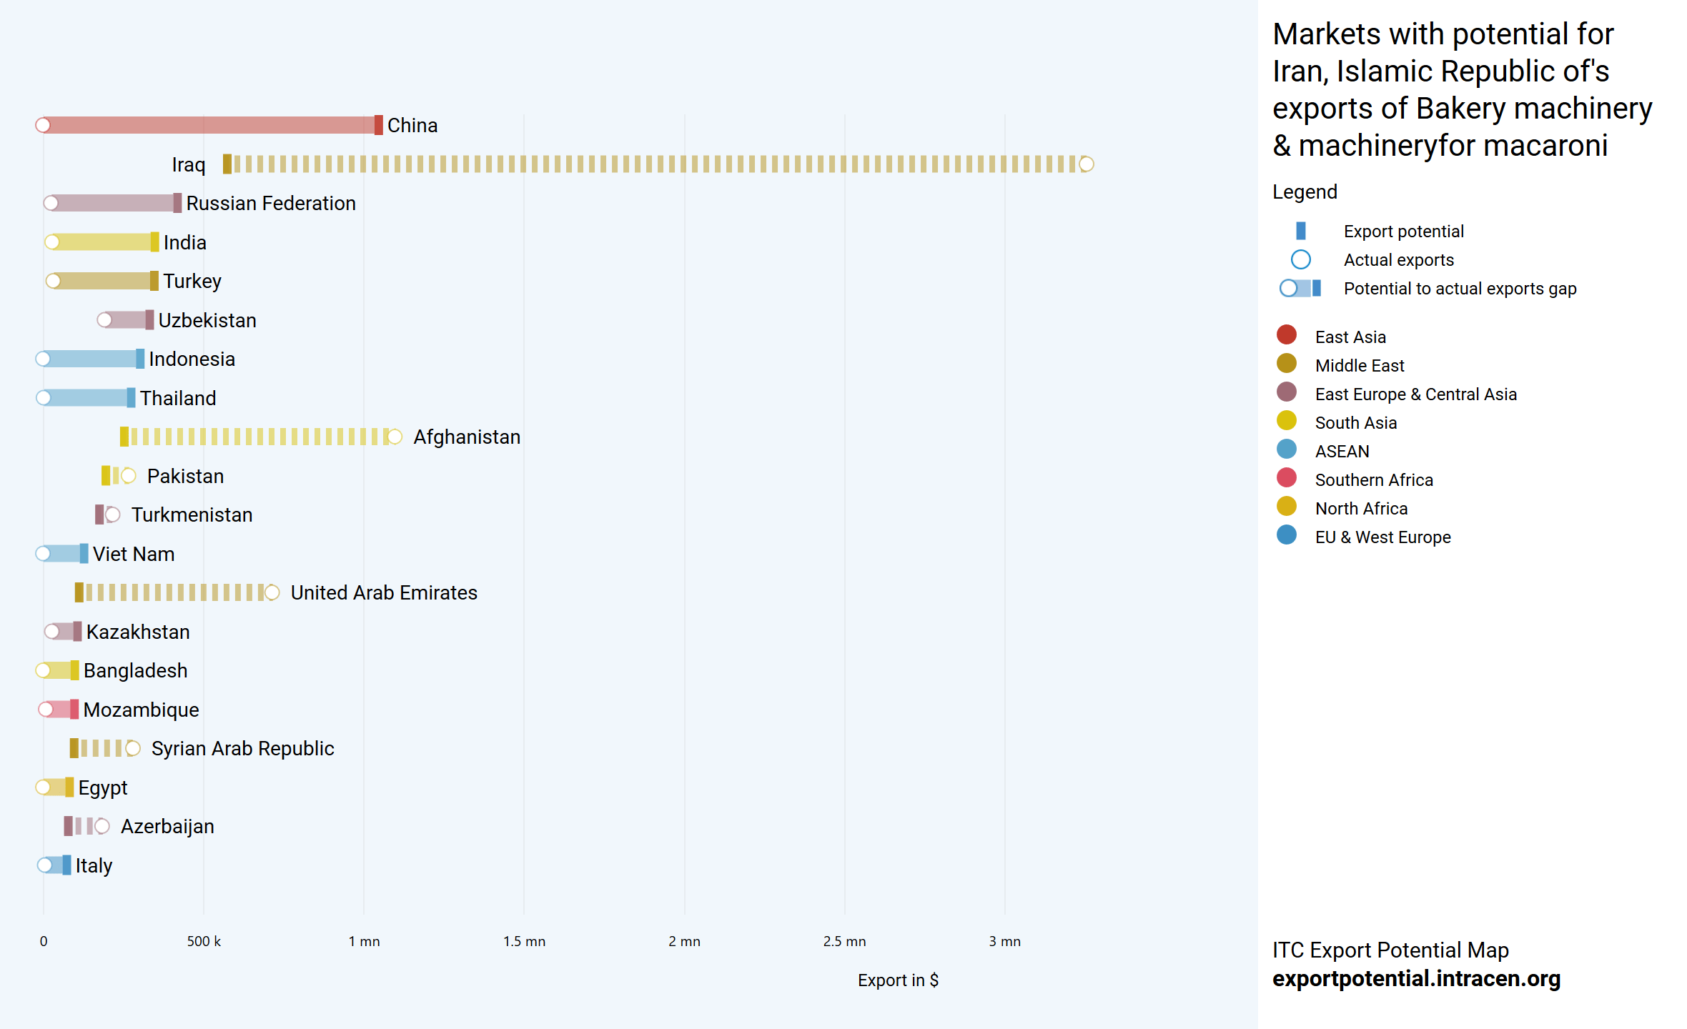Click the Southern Africa legend dot
Image resolution: width=1687 pixels, height=1029 pixels.
pyautogui.click(x=1286, y=478)
